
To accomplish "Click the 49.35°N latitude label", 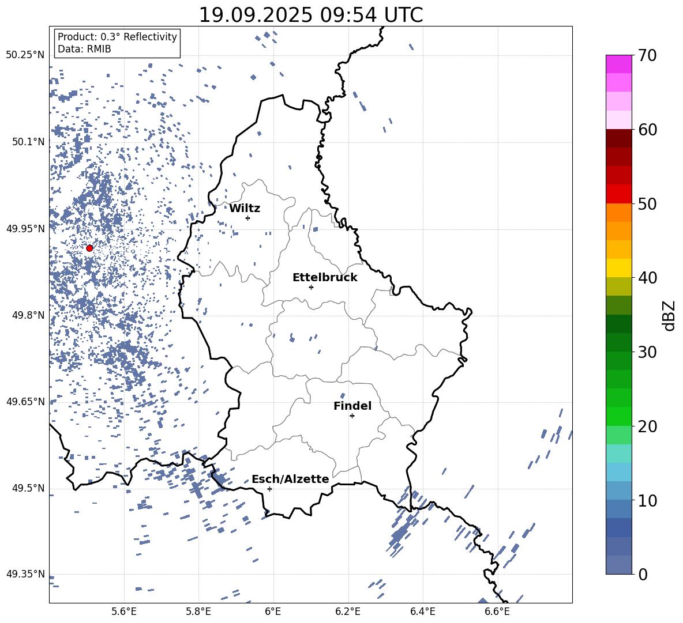I will (x=25, y=574).
